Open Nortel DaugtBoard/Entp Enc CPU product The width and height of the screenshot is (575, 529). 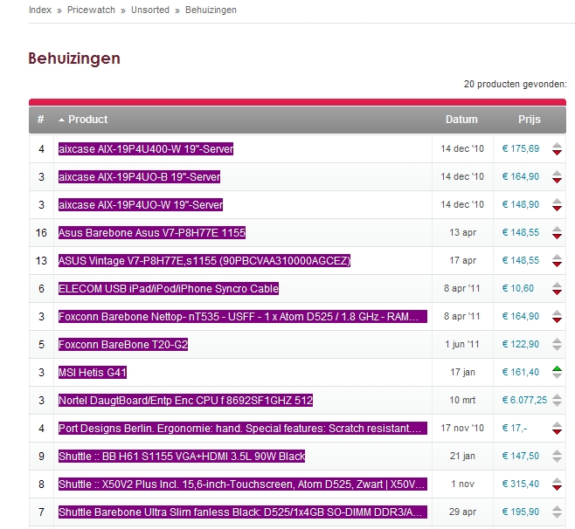pyautogui.click(x=185, y=400)
